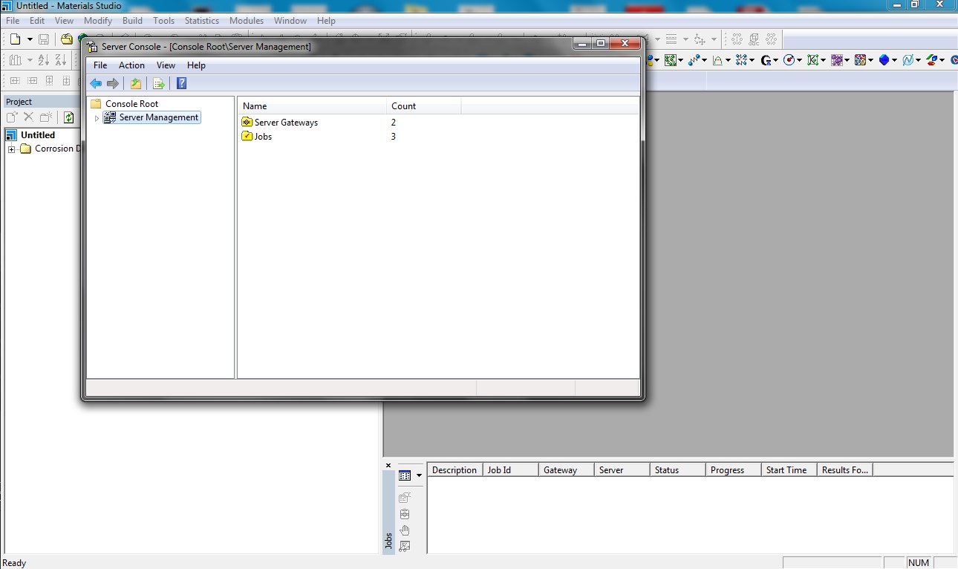Expand the Corrosion folder in Project tree
Viewport: 958px width, 569px height.
[x=11, y=149]
